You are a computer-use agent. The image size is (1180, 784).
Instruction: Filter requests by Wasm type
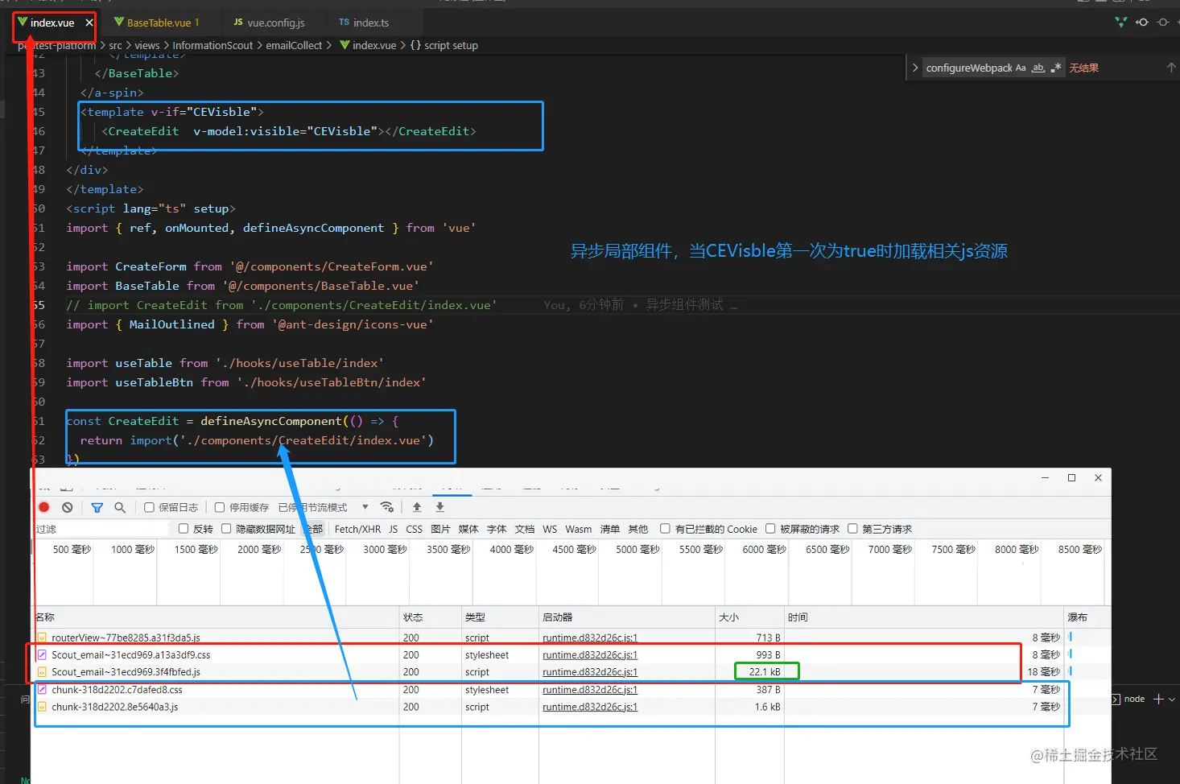click(579, 529)
